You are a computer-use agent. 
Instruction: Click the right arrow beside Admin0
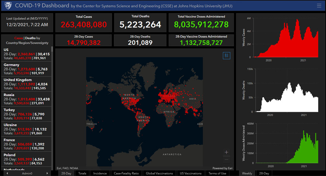click(x=47, y=173)
